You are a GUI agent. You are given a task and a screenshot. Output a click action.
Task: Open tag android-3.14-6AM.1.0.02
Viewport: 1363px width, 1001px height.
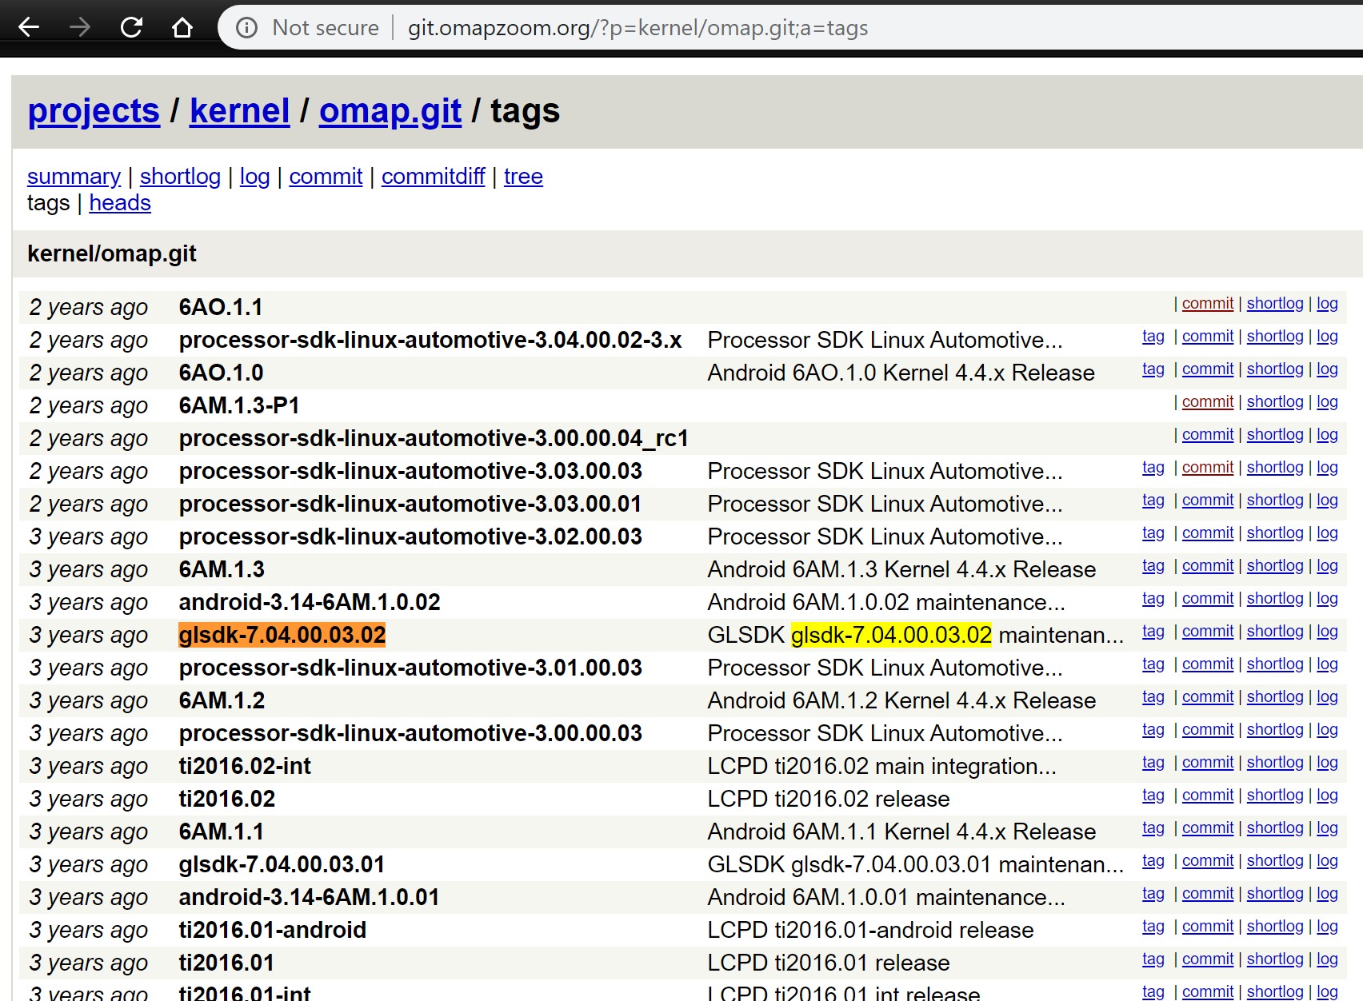click(x=310, y=602)
